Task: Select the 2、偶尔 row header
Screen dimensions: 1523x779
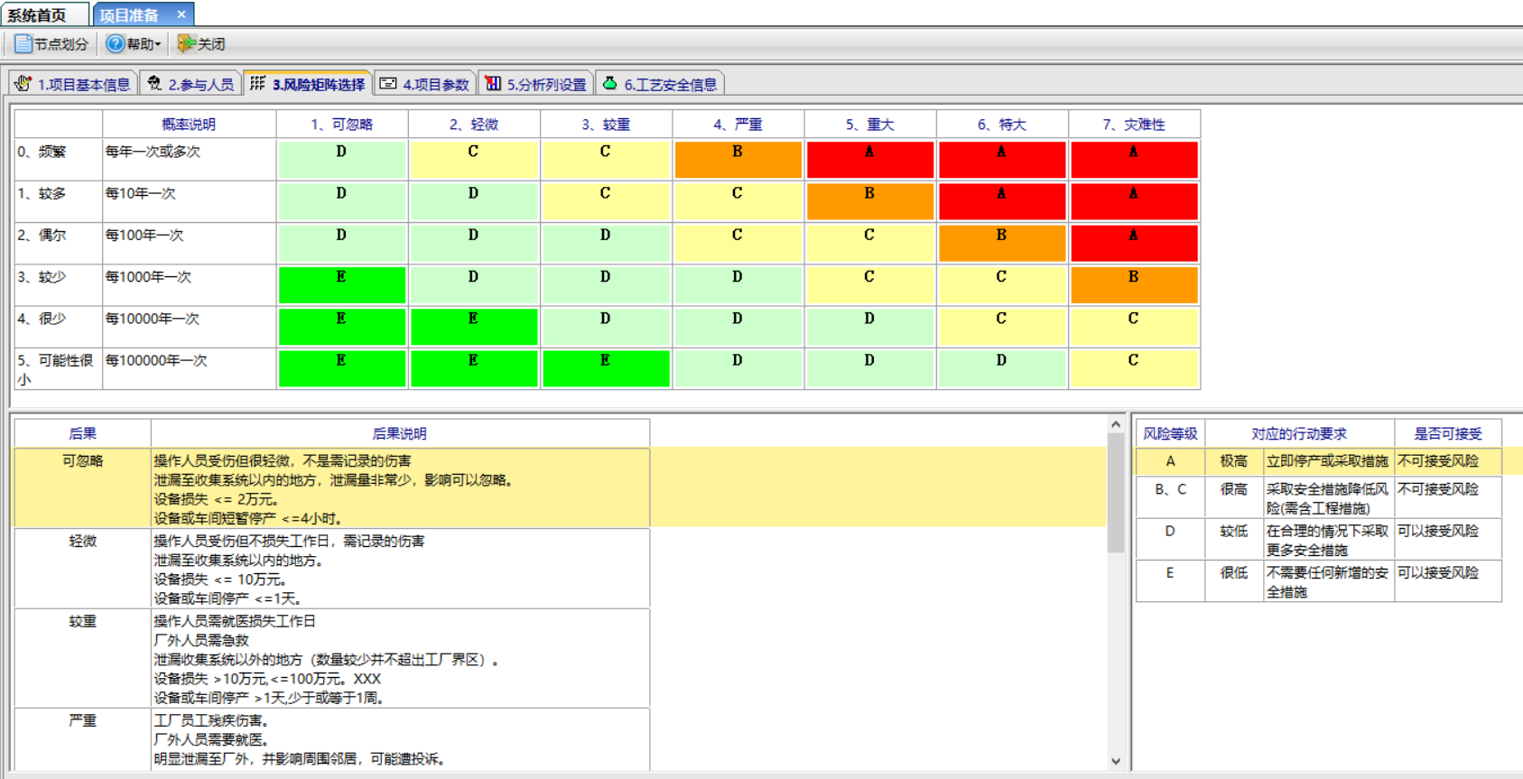Action: tap(59, 243)
